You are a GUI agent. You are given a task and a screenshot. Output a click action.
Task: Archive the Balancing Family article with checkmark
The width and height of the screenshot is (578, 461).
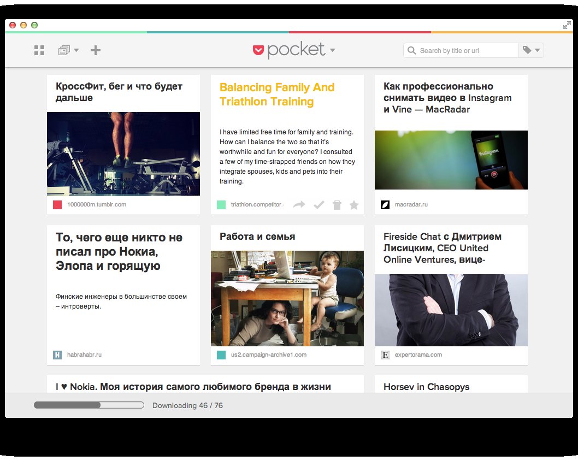(x=319, y=204)
